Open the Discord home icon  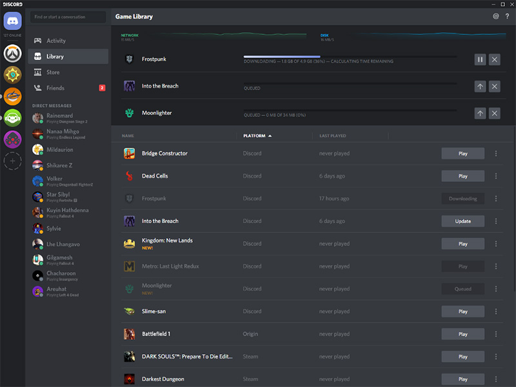pyautogui.click(x=12, y=21)
